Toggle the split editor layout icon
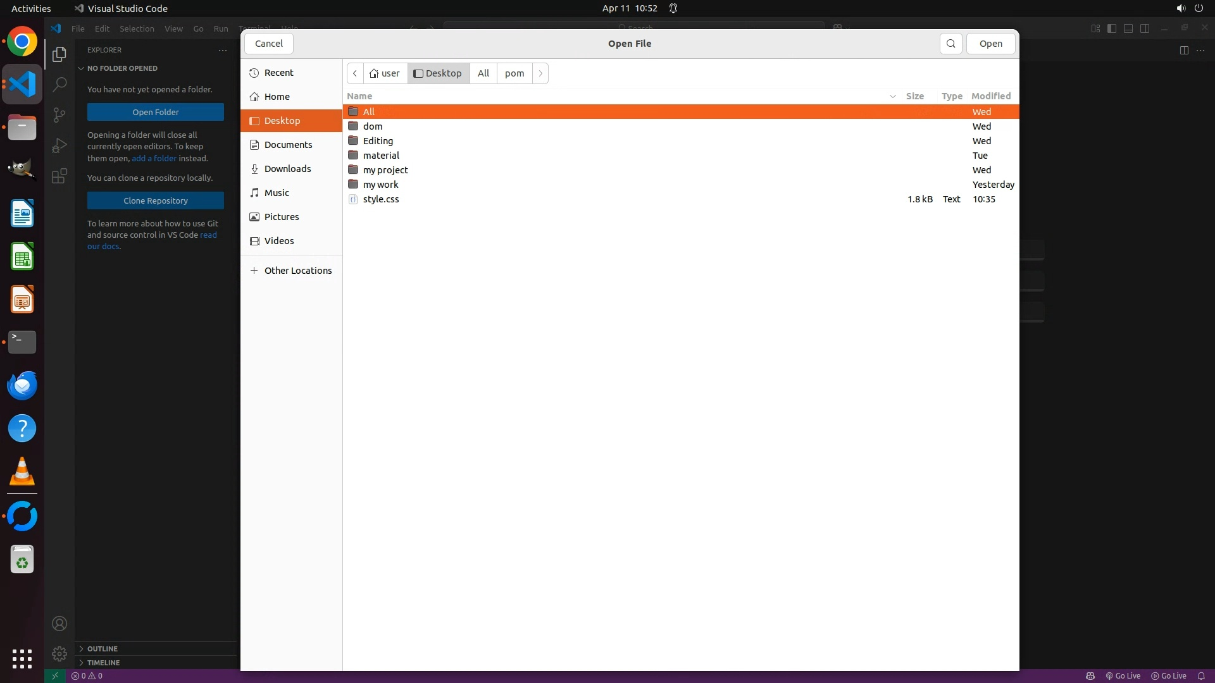 coord(1184,50)
